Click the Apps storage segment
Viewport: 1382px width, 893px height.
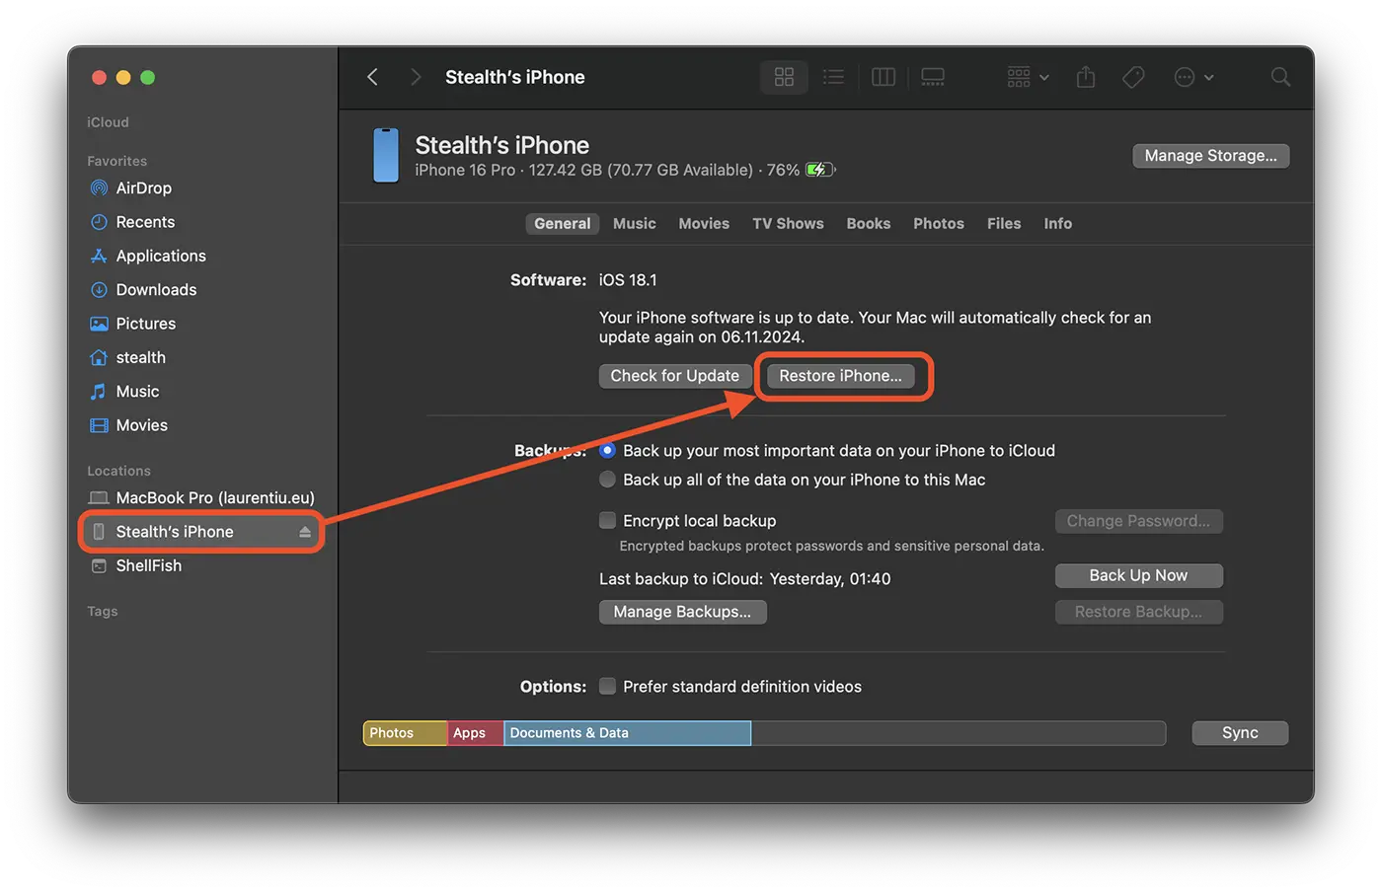[x=476, y=733]
